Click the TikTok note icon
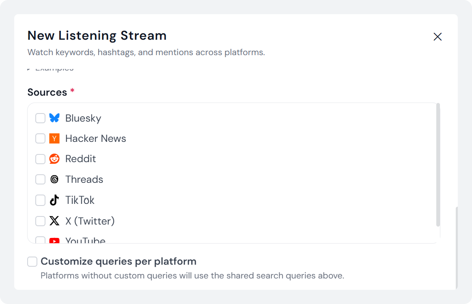This screenshot has height=304, width=472. pyautogui.click(x=54, y=200)
